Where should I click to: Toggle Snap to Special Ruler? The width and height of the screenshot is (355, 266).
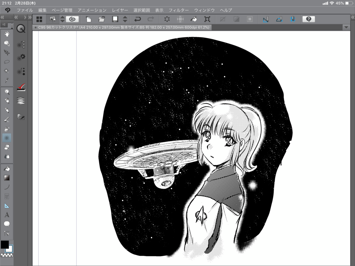(x=279, y=19)
